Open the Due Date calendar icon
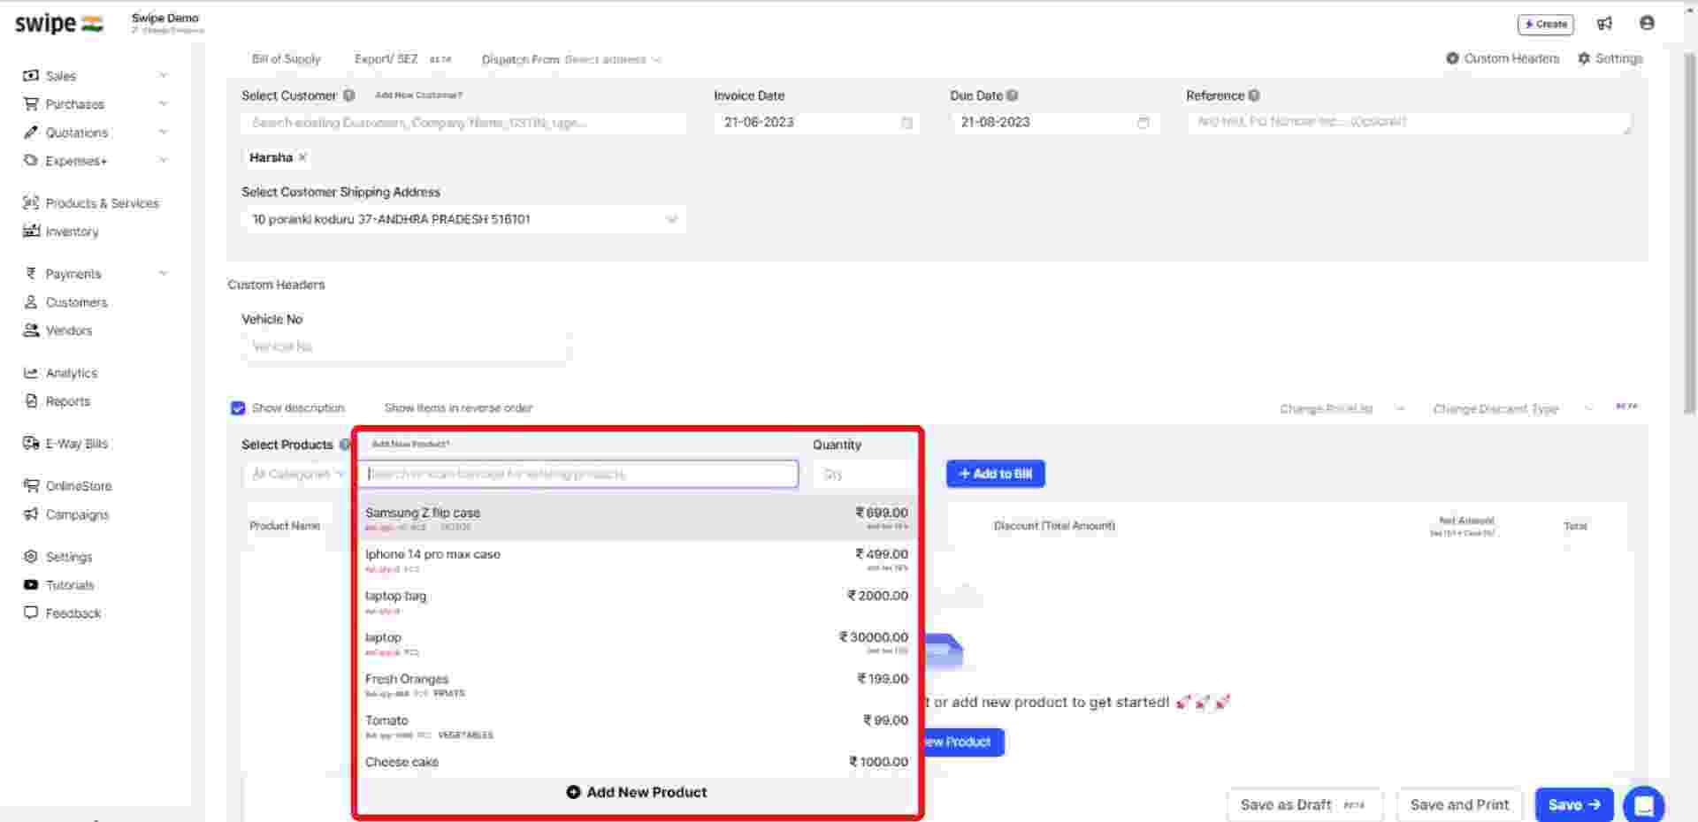This screenshot has width=1698, height=822. [x=1143, y=123]
